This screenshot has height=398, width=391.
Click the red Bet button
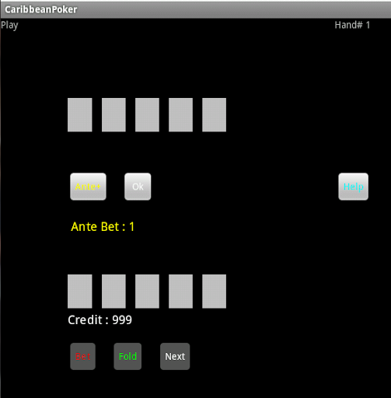tap(82, 356)
